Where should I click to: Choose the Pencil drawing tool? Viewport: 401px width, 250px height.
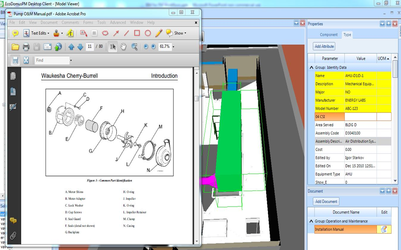(158, 33)
